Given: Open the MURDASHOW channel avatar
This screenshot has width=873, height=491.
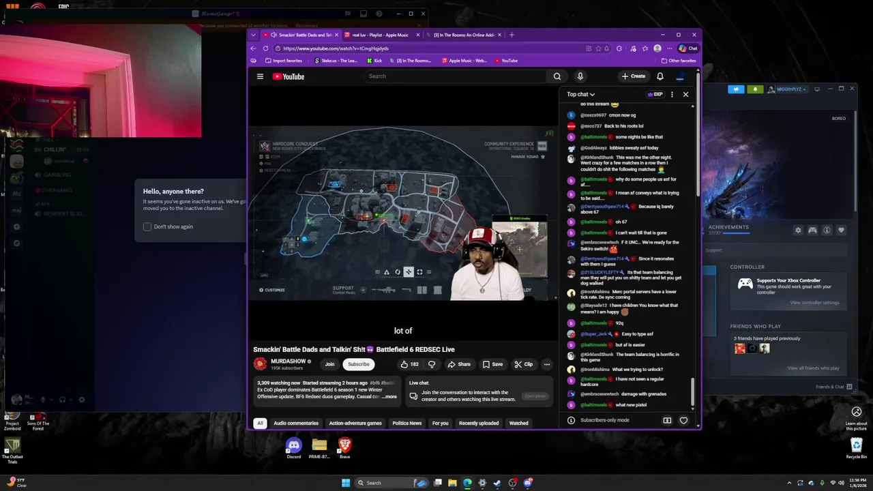Looking at the screenshot, I should tap(260, 364).
